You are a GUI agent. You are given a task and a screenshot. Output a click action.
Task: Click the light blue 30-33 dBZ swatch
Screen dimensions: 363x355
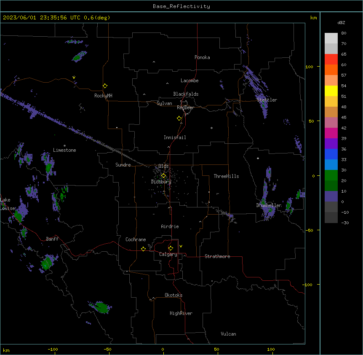pyautogui.click(x=331, y=164)
